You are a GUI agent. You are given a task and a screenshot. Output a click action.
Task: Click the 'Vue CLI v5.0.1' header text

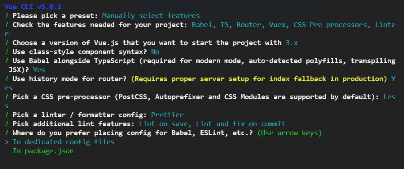pyautogui.click(x=33, y=6)
